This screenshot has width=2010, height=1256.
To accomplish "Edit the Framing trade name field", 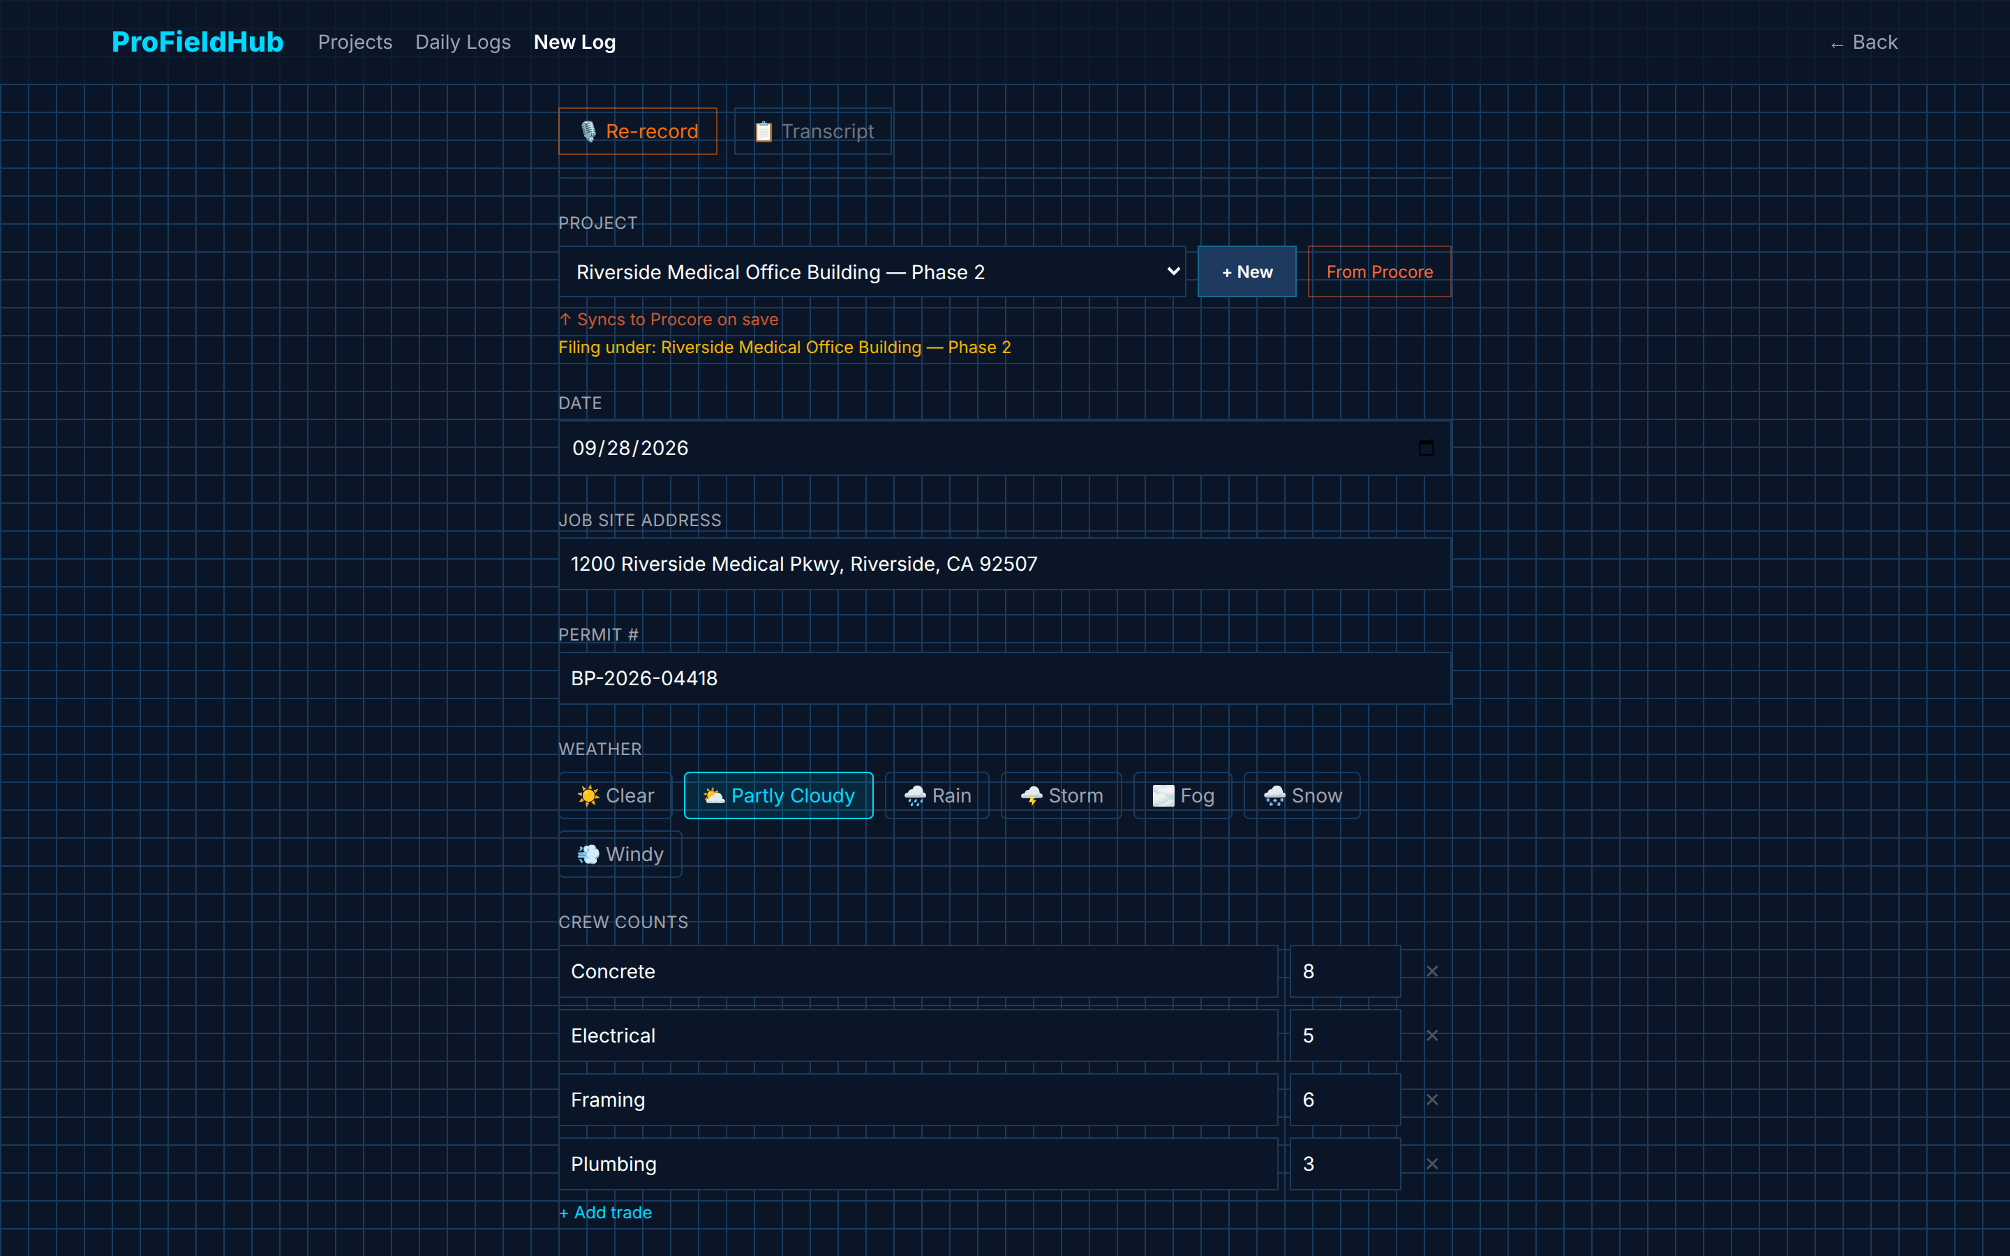I will coord(918,1100).
